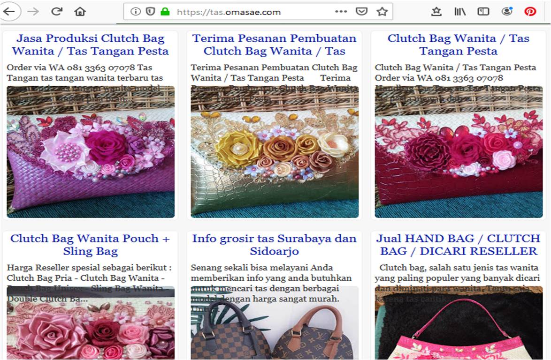Toggle the sidebar view
The height and width of the screenshot is (360, 551).
coord(483,12)
